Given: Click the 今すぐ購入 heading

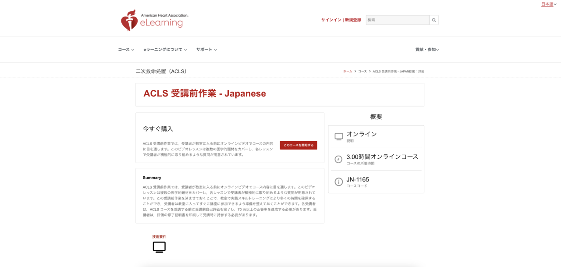Looking at the screenshot, I should (158, 129).
